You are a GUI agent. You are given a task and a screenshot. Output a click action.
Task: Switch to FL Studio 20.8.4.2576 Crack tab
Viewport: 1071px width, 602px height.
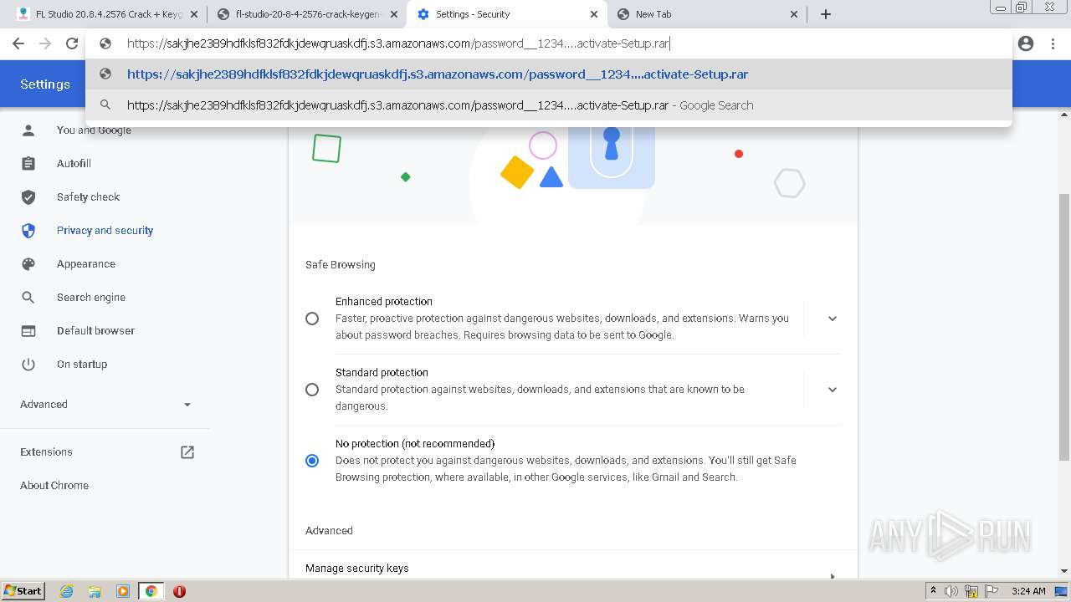point(107,14)
